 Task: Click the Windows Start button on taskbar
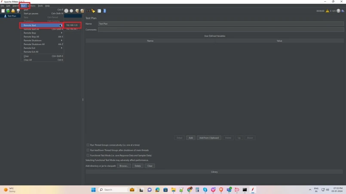(93, 190)
